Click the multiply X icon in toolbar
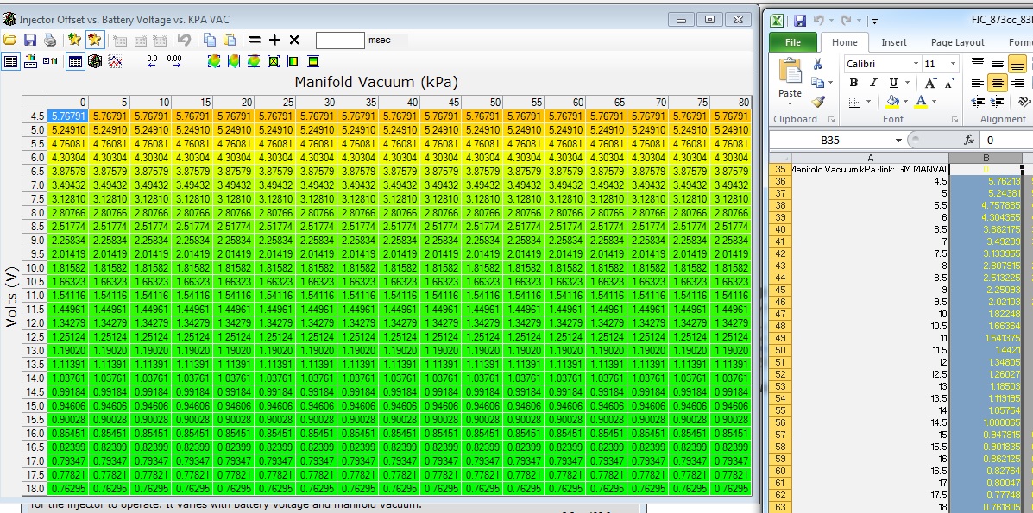Image resolution: width=1033 pixels, height=513 pixels. (294, 40)
